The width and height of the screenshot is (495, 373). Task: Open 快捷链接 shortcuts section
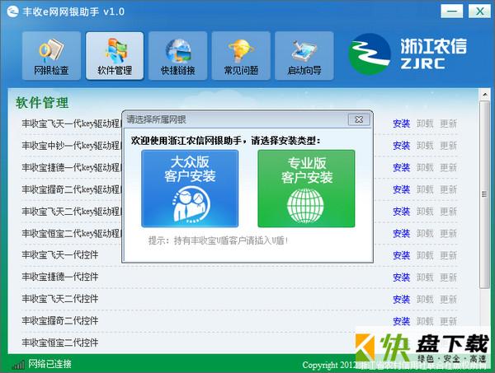[x=177, y=56]
